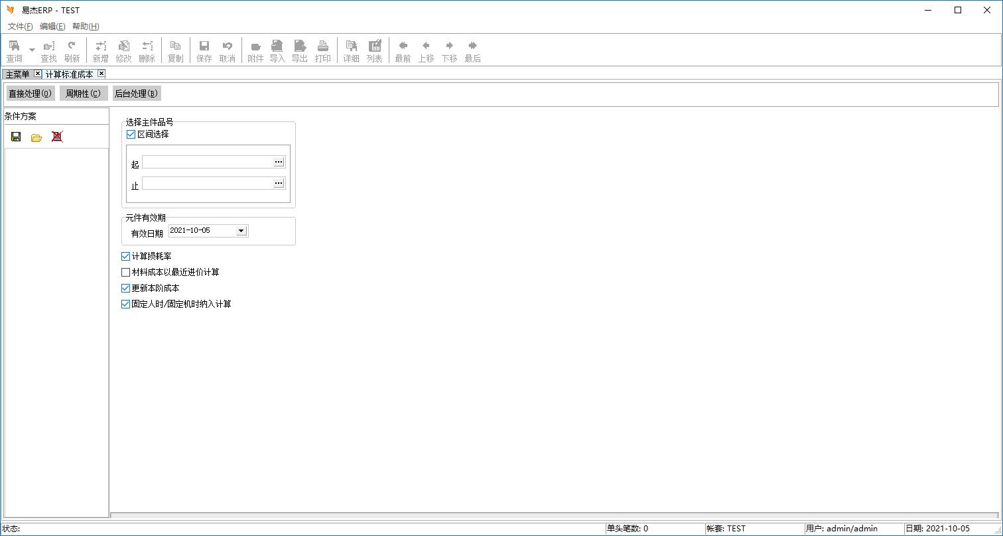Expand the 查询 toolbar dropdown arrow
1003x536 pixels.
point(32,50)
